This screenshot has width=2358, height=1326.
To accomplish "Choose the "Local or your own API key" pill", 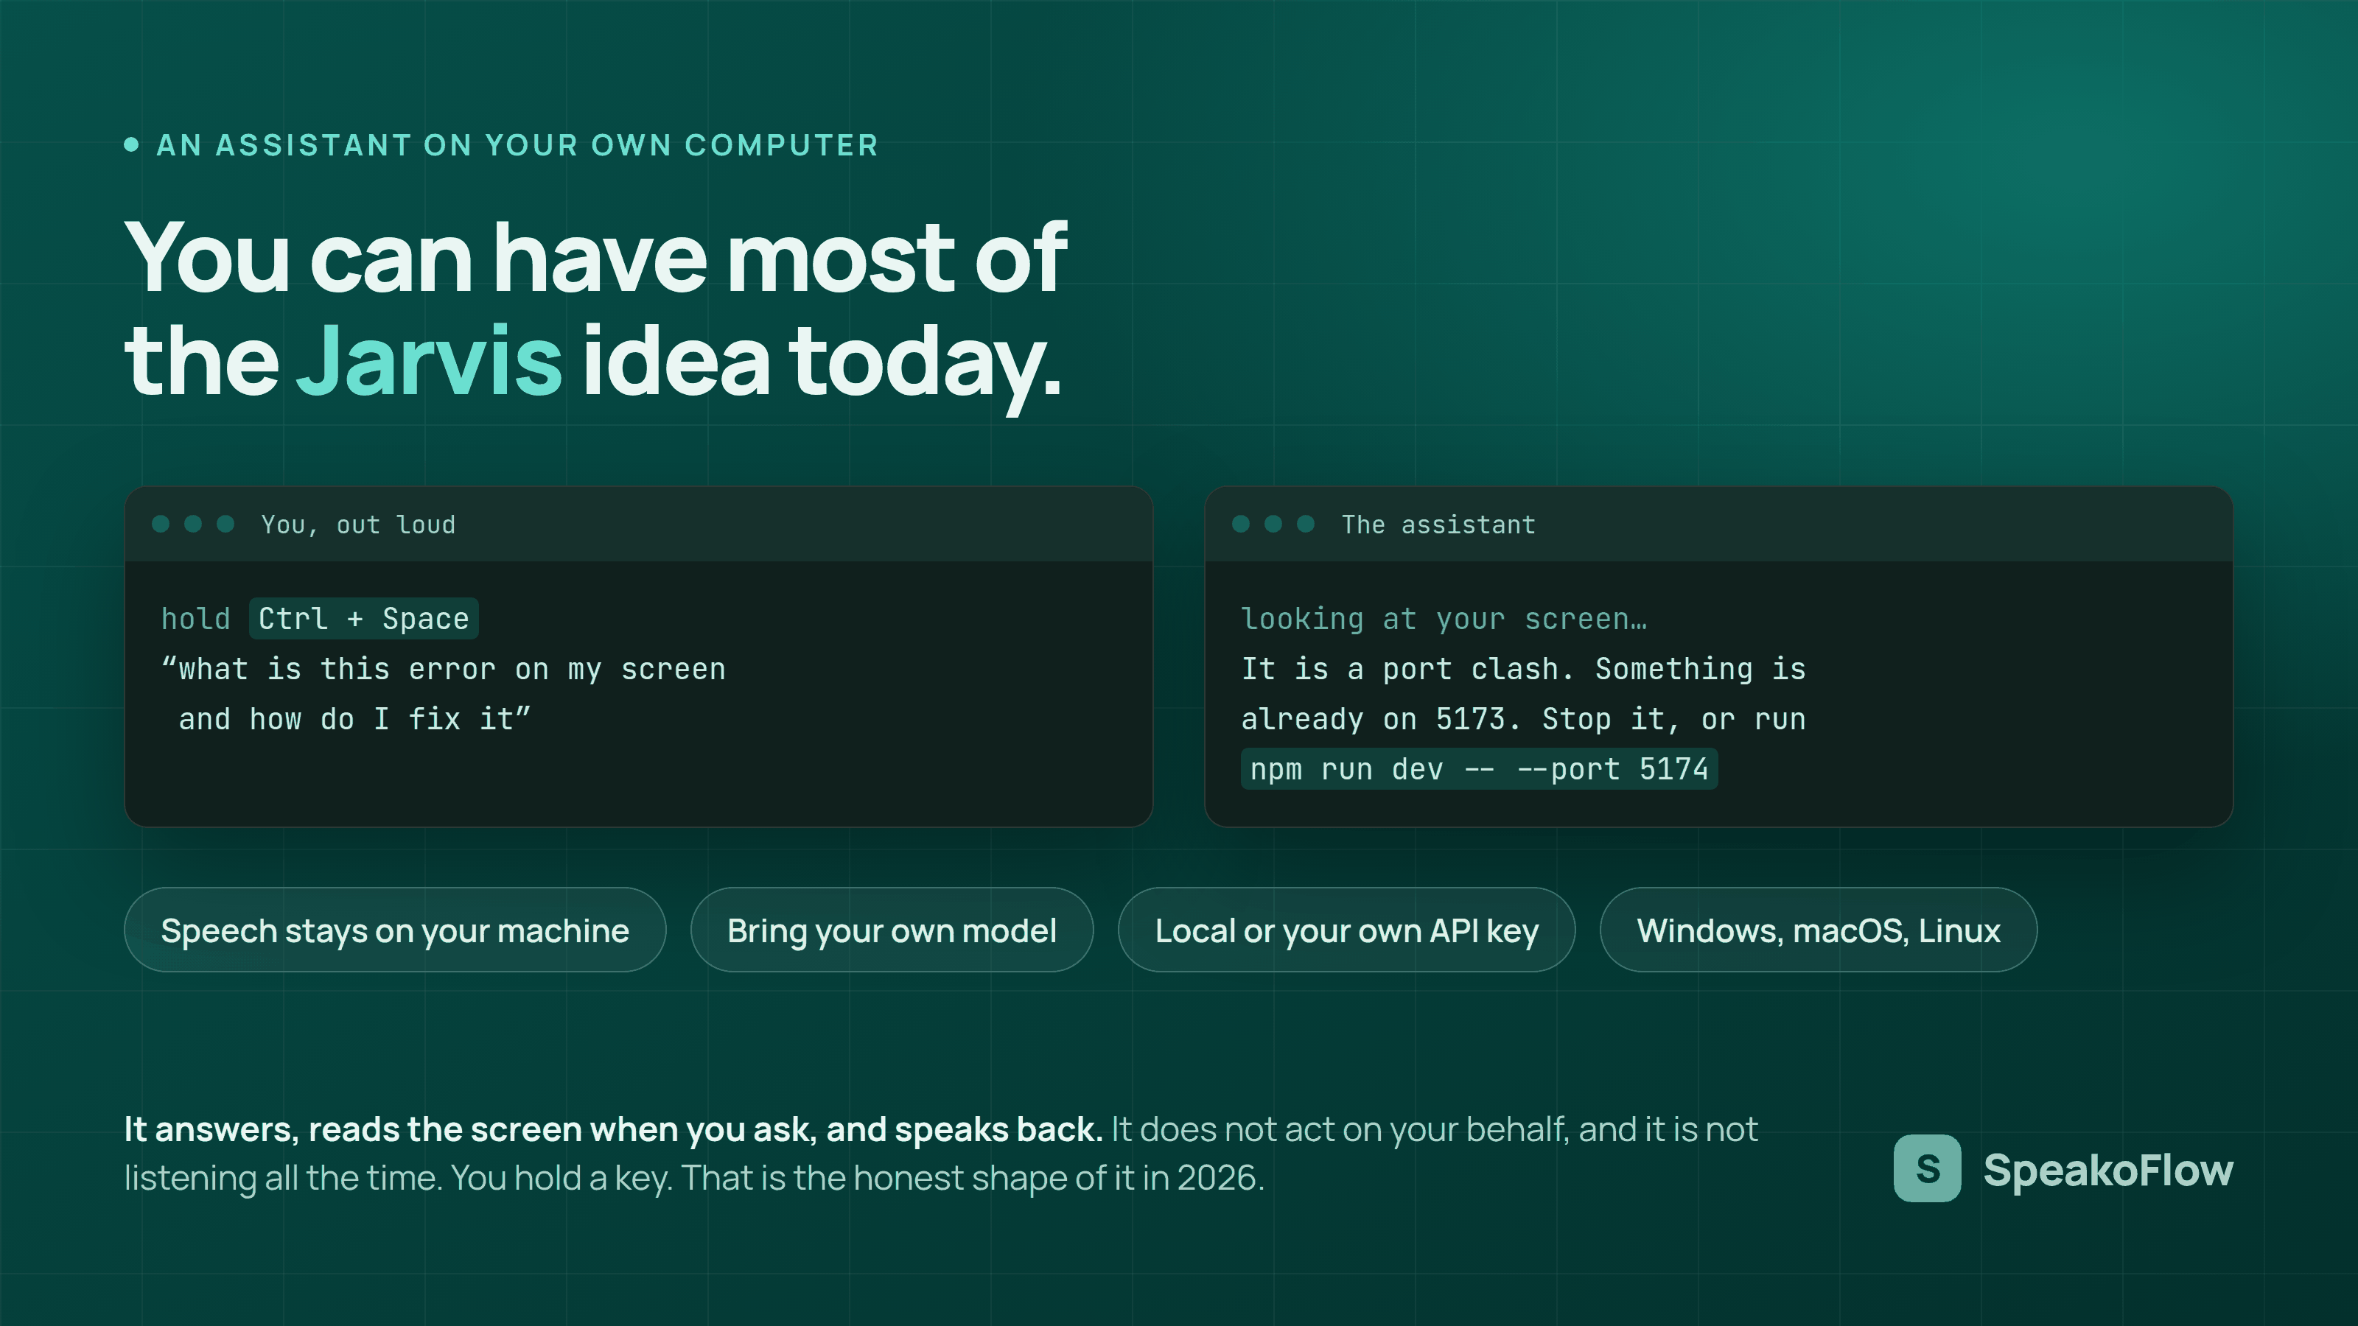I will coord(1346,930).
